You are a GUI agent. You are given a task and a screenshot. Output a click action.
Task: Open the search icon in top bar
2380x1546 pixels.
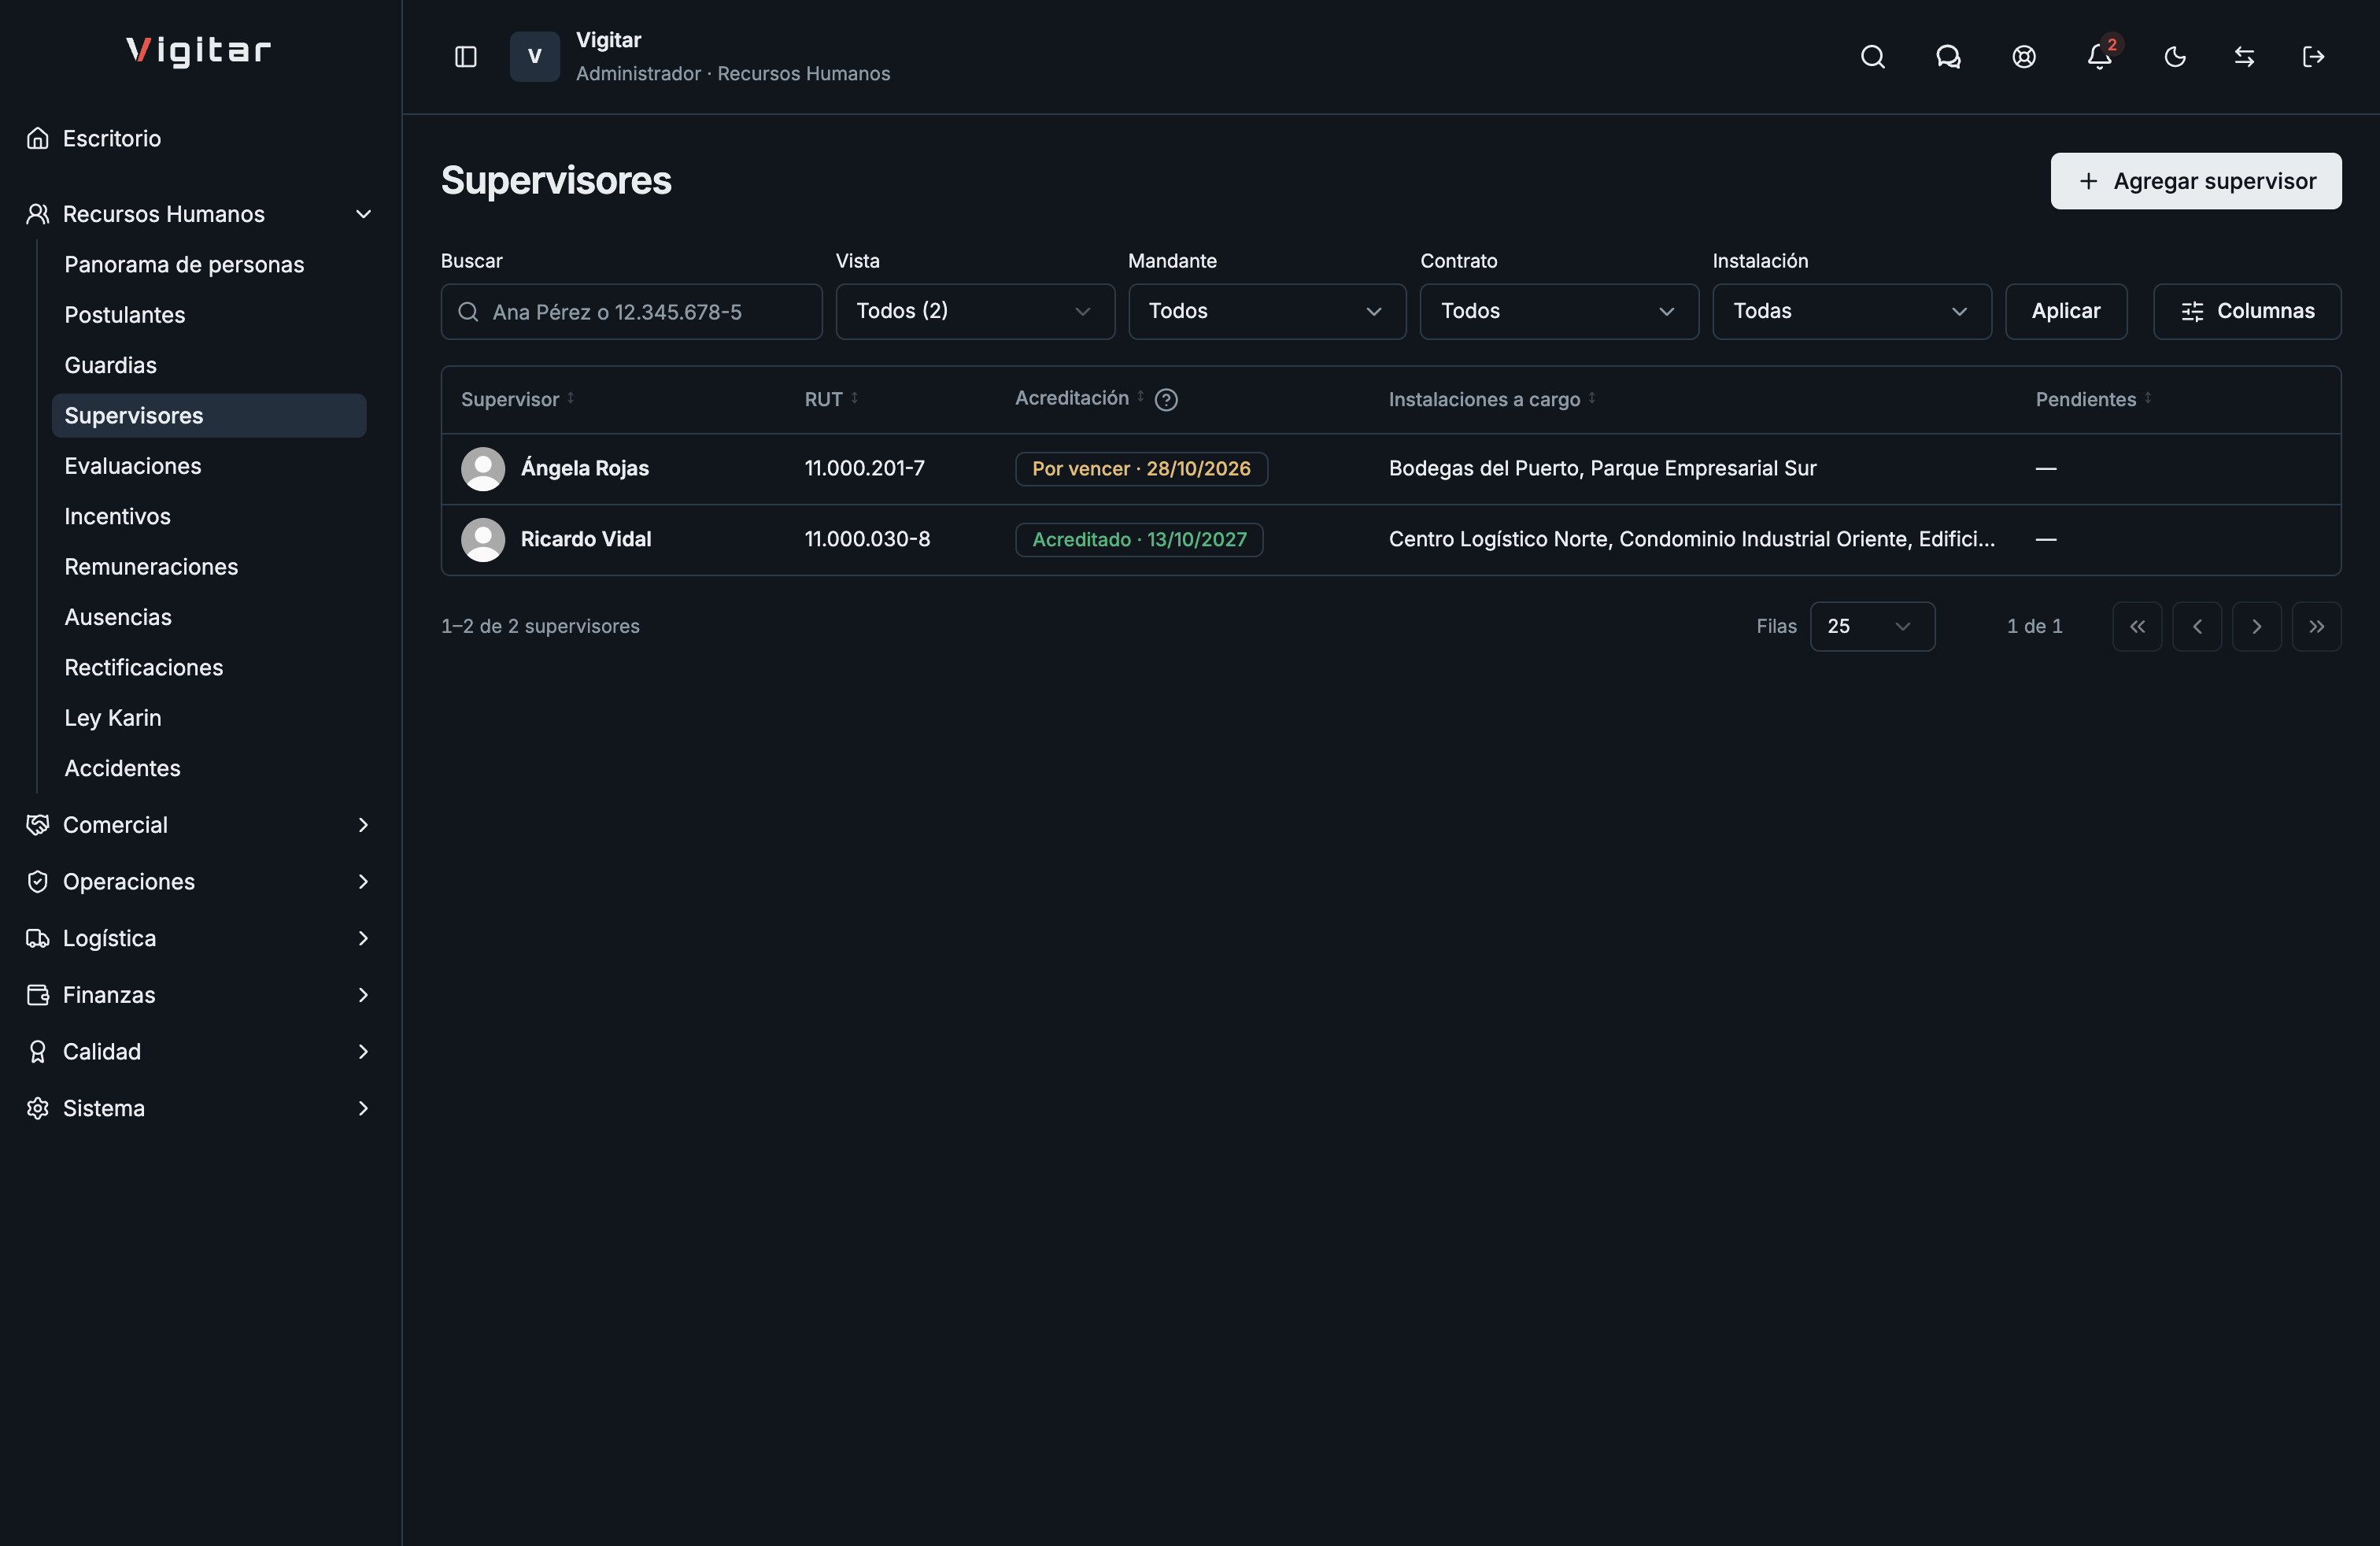click(x=1872, y=57)
